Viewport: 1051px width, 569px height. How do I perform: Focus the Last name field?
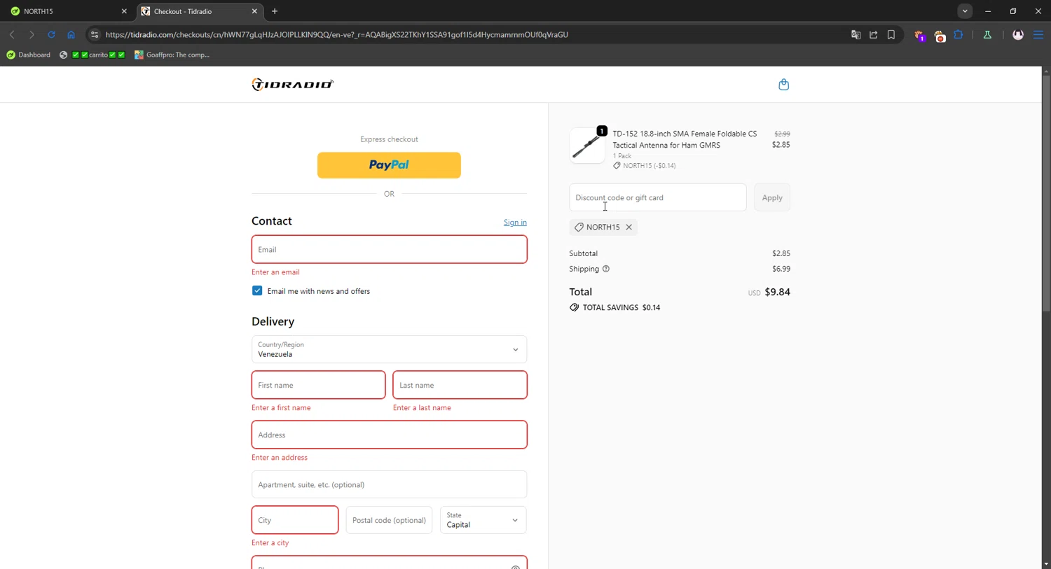click(460, 385)
